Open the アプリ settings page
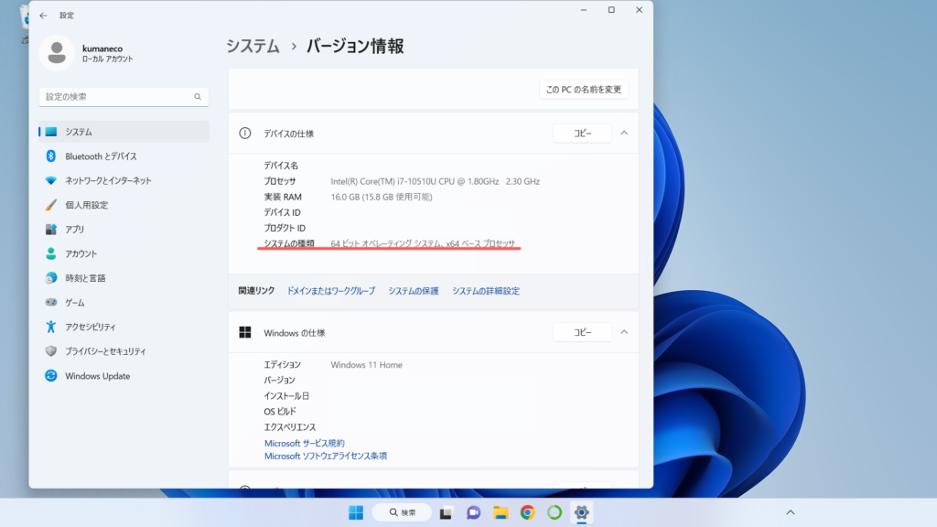 (x=124, y=230)
